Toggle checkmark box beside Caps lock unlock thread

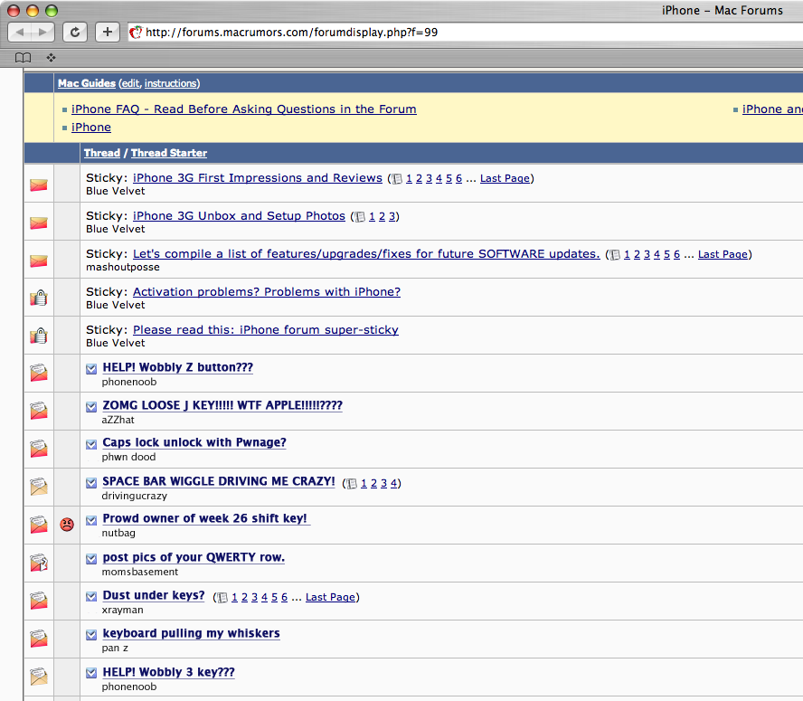click(91, 444)
